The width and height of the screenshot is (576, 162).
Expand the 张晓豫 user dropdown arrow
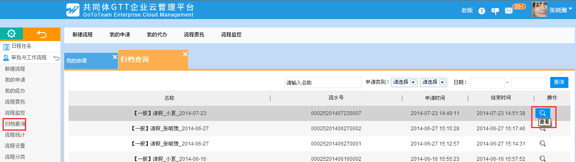(571, 9)
